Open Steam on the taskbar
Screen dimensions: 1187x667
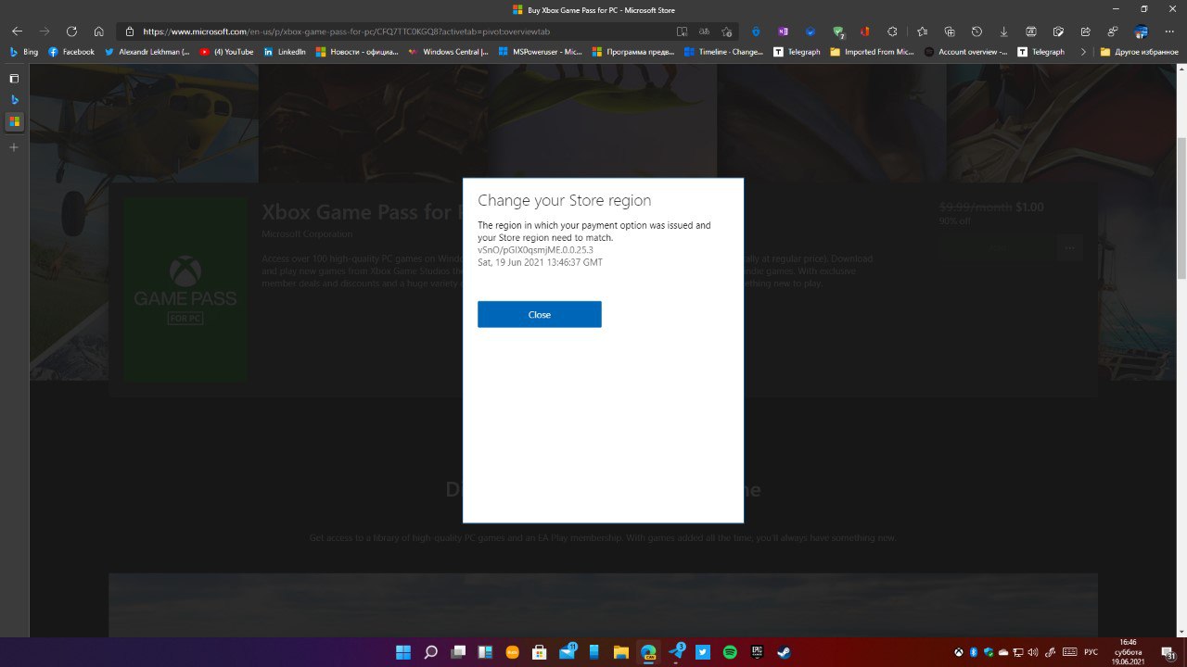(x=785, y=652)
